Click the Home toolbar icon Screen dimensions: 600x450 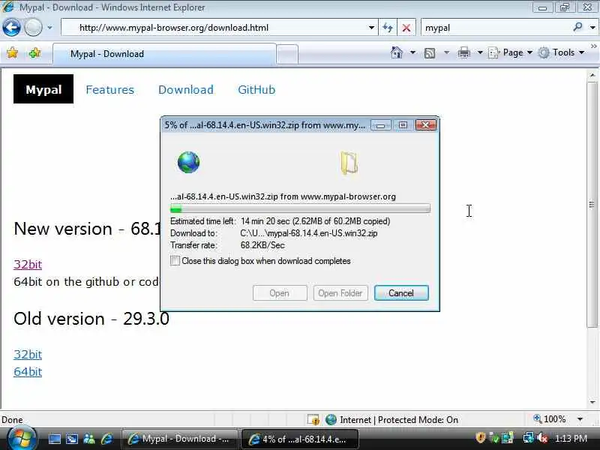(397, 52)
